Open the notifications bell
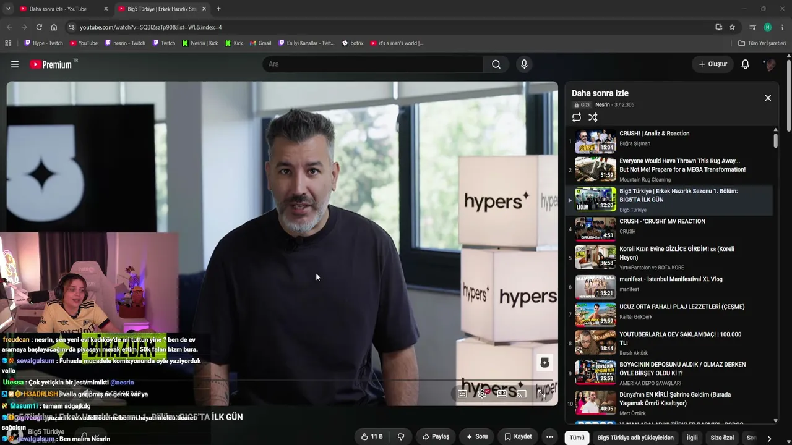This screenshot has height=445, width=792. (746, 64)
